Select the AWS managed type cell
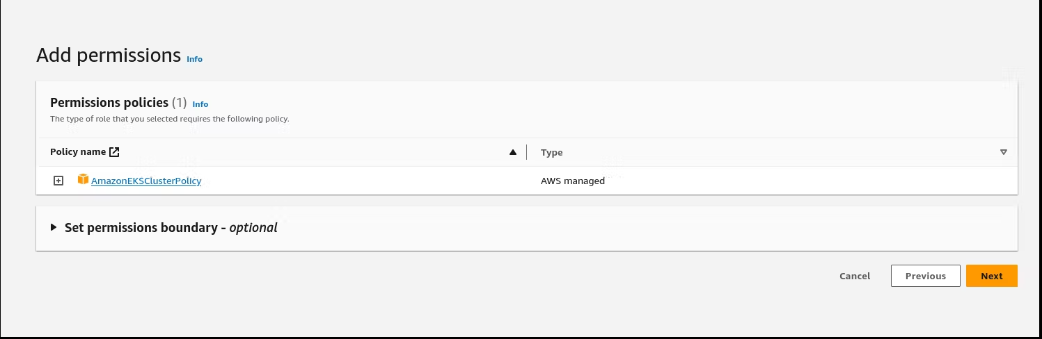Image resolution: width=1042 pixels, height=339 pixels. [x=573, y=181]
